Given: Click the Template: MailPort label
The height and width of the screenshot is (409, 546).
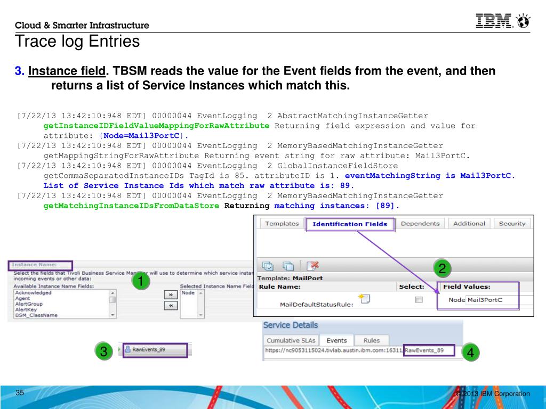Looking at the screenshot, I should [290, 278].
